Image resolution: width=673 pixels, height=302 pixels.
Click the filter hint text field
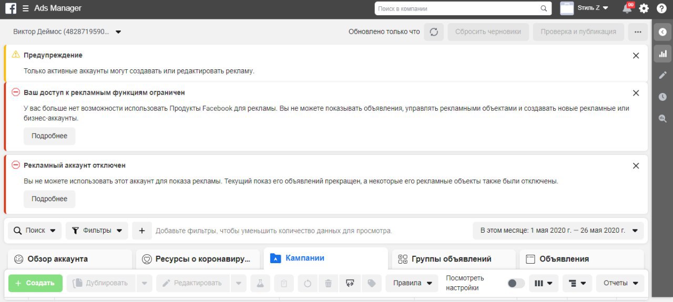(x=274, y=231)
